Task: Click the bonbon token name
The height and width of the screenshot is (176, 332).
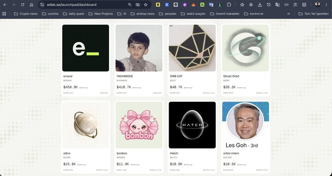Action: click(122, 153)
